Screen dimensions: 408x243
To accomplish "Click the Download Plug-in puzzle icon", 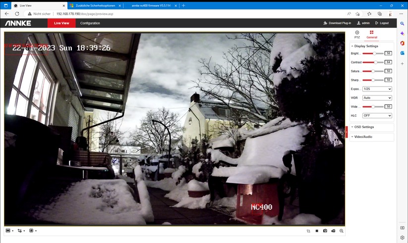I will (325, 23).
